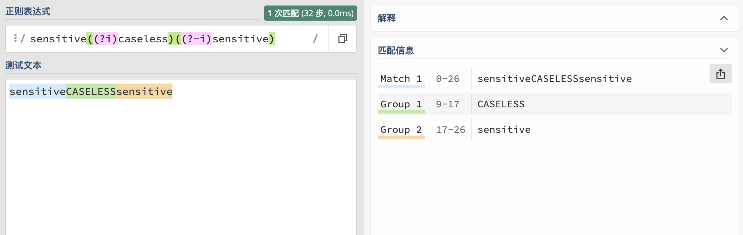Click the orange highlighted sensitive text
Screen dimensions: 743x235
point(144,92)
